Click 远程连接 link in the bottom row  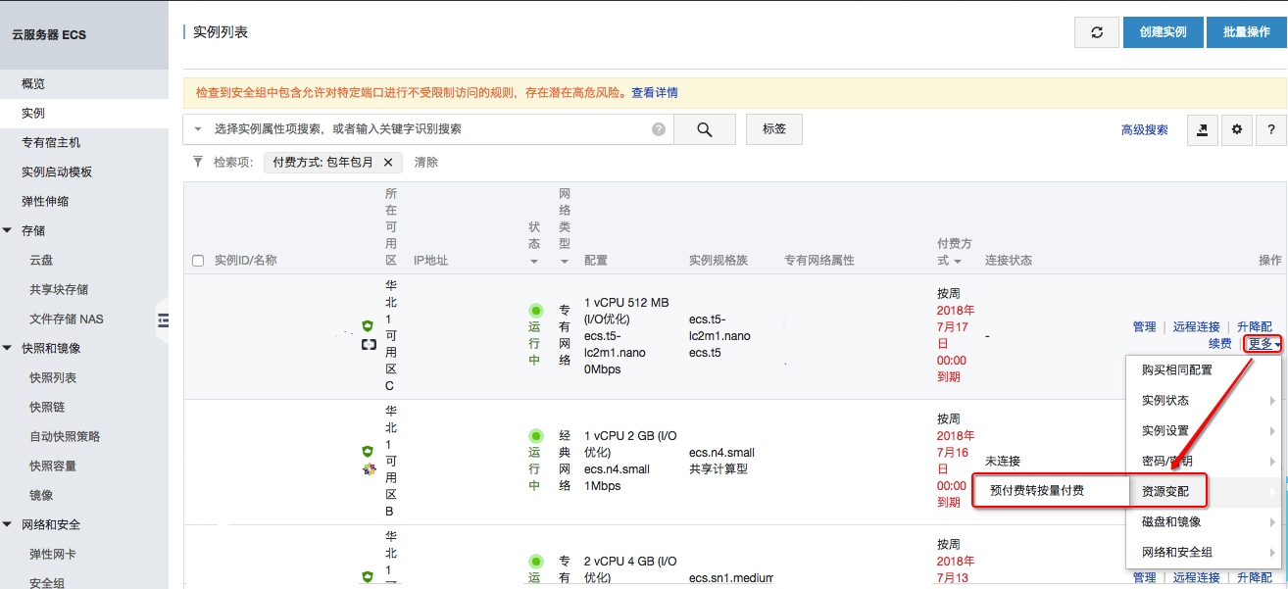point(1197,578)
